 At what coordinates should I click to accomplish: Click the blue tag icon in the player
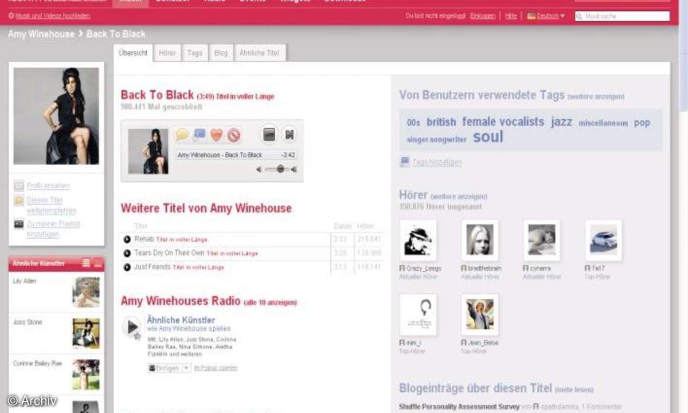199,135
